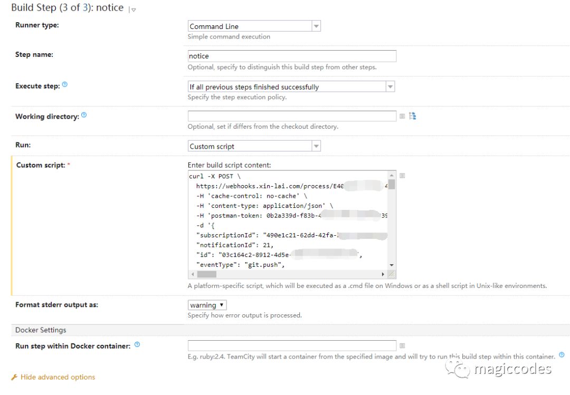Screen dimensions: 570x395
Task: Hide advanced options link
Action: pyautogui.click(x=58, y=377)
